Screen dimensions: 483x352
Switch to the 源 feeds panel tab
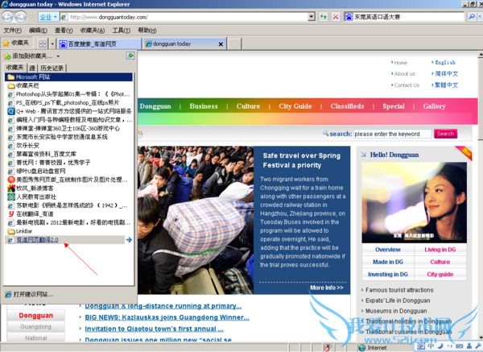[x=32, y=68]
